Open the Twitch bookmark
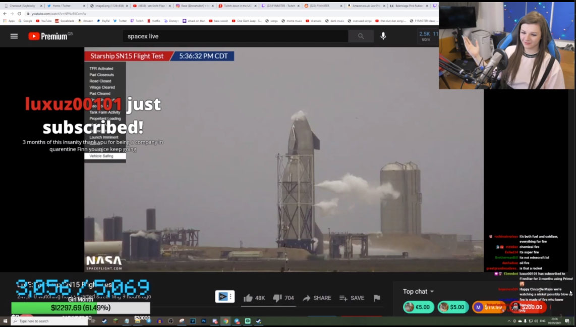The width and height of the screenshot is (576, 327). (137, 21)
